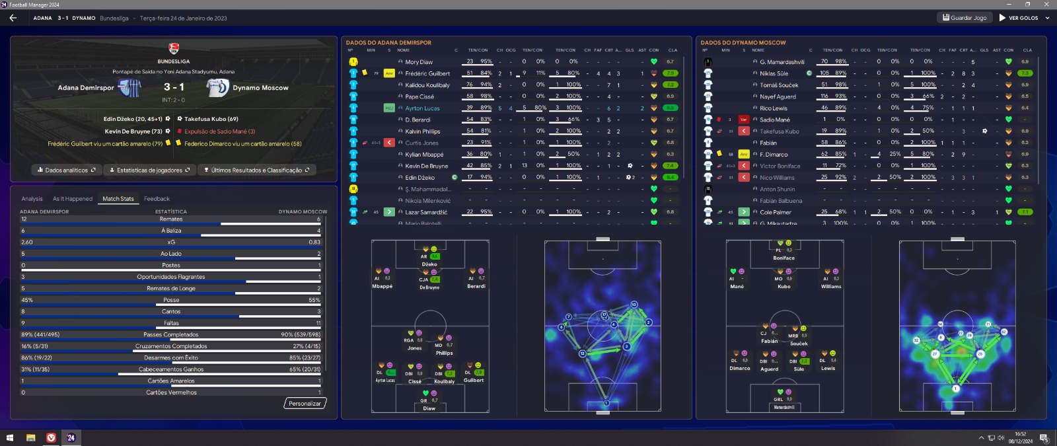Click the Personalizar button
This screenshot has height=446, width=1057.
(305, 403)
